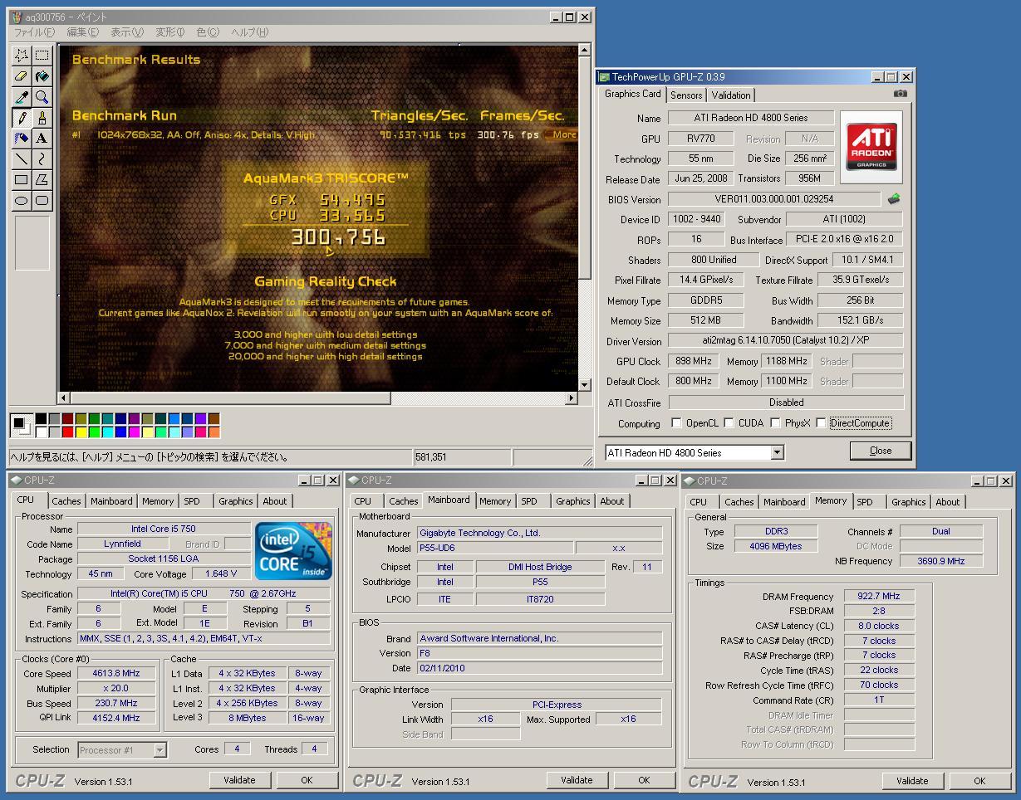1021x800 pixels.
Task: Pick the yellow color swatch in Paint palette
Action: pos(81,432)
